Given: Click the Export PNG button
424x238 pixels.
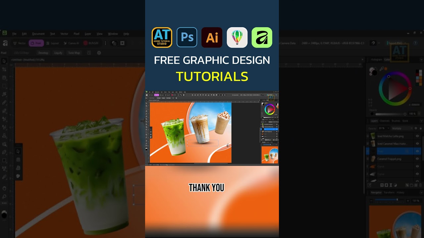Looking at the screenshot, I should (397, 43).
